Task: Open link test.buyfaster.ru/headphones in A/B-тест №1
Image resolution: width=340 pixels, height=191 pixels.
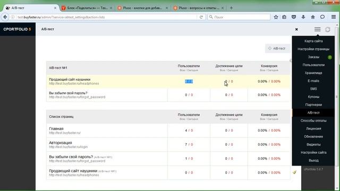Action: [74, 84]
